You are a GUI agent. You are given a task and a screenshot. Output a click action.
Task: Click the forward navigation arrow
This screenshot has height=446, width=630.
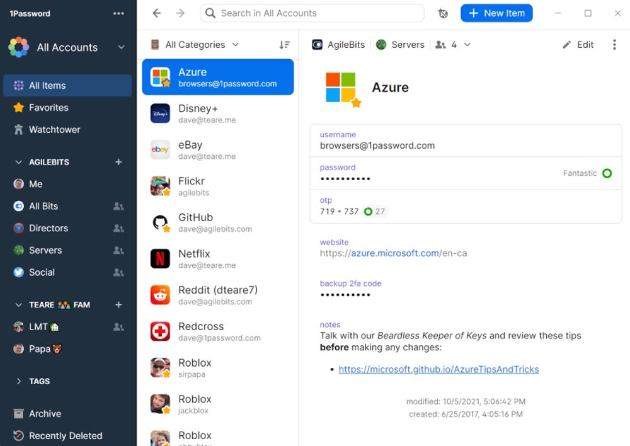(180, 13)
